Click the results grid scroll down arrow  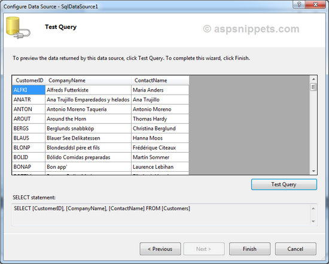(x=313, y=171)
